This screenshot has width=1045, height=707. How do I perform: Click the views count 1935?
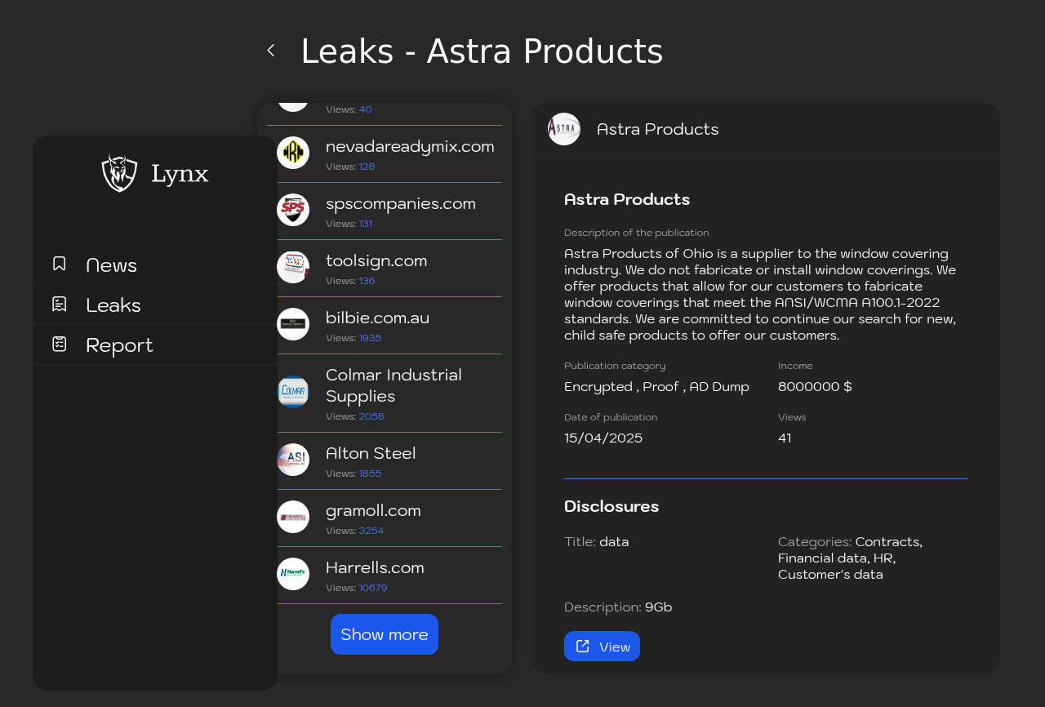(370, 338)
